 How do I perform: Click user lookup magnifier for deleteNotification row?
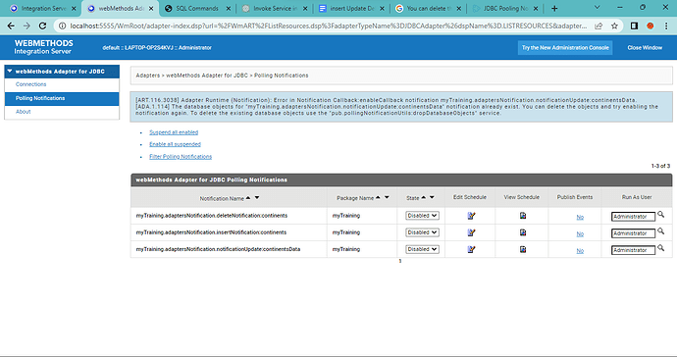pyautogui.click(x=660, y=215)
